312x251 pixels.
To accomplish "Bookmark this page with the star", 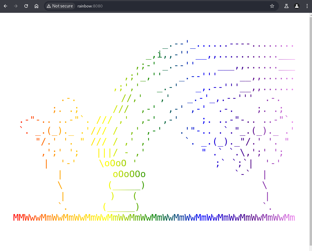I will click(x=272, y=6).
